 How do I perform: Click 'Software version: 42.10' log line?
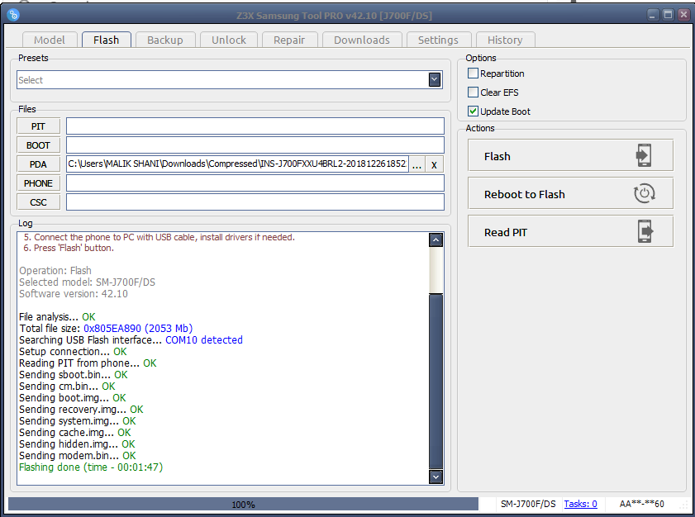click(73, 294)
